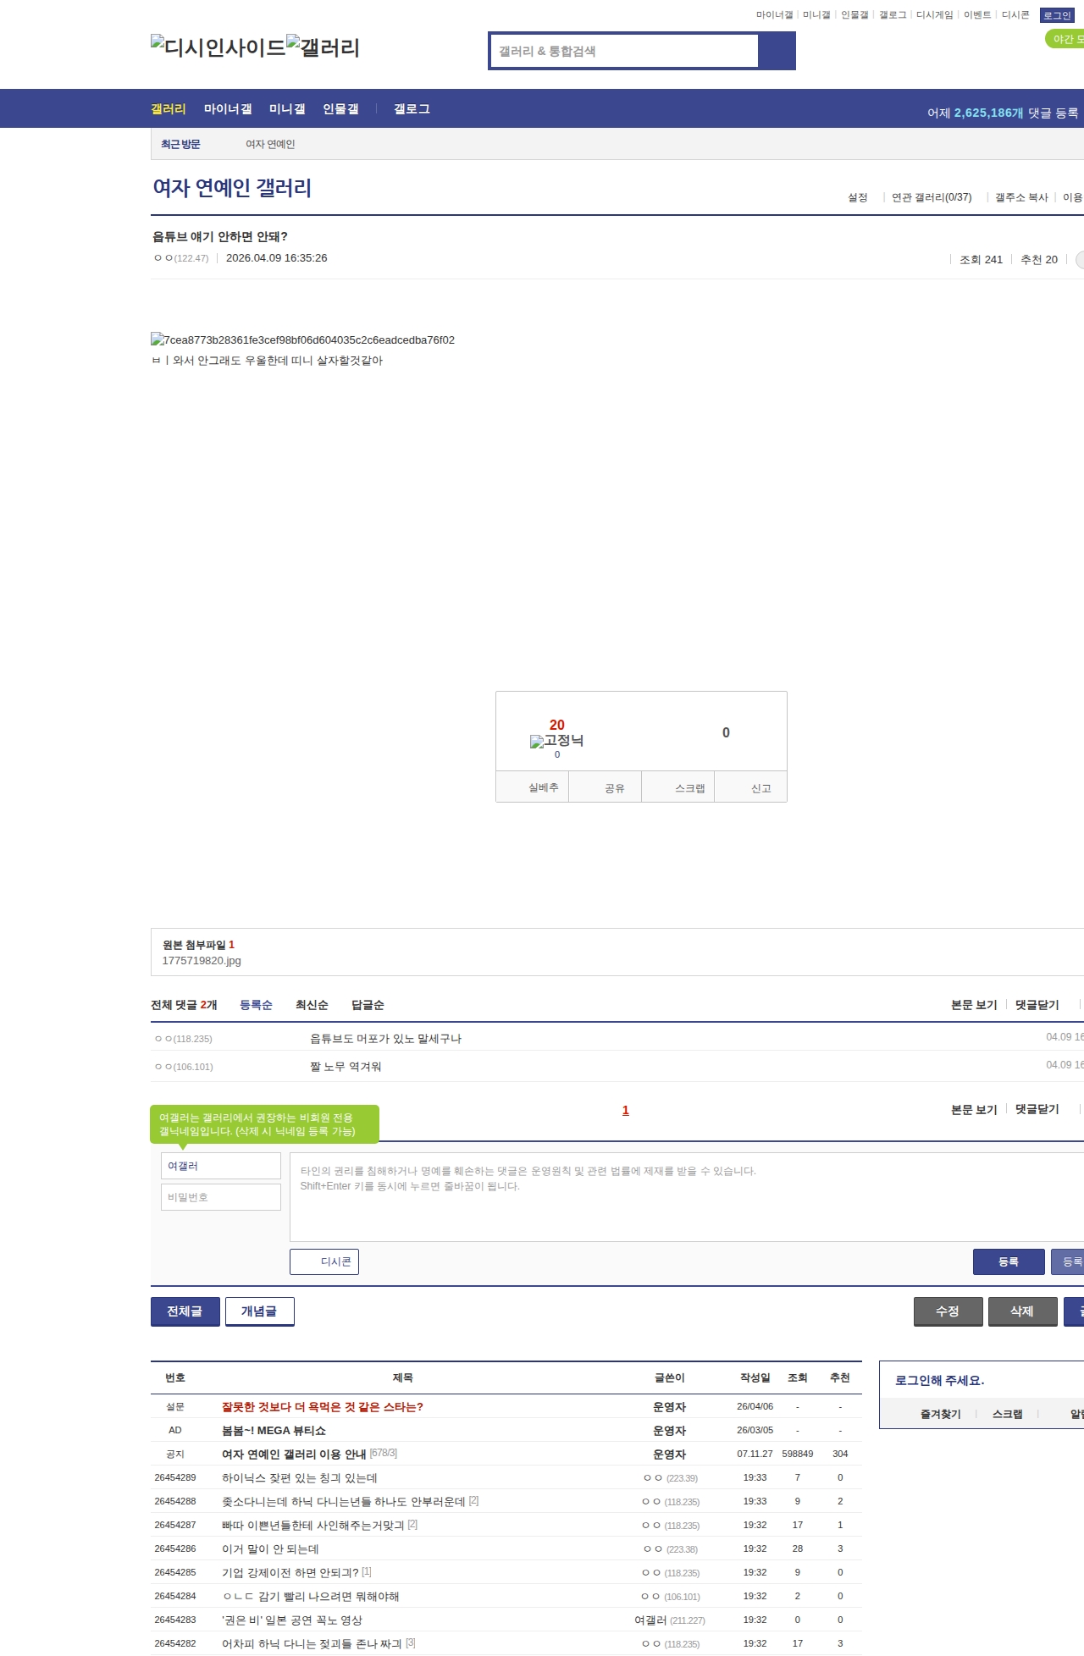Open recently visited 여자 연예인 link
The height and width of the screenshot is (1656, 1084).
pos(270,145)
